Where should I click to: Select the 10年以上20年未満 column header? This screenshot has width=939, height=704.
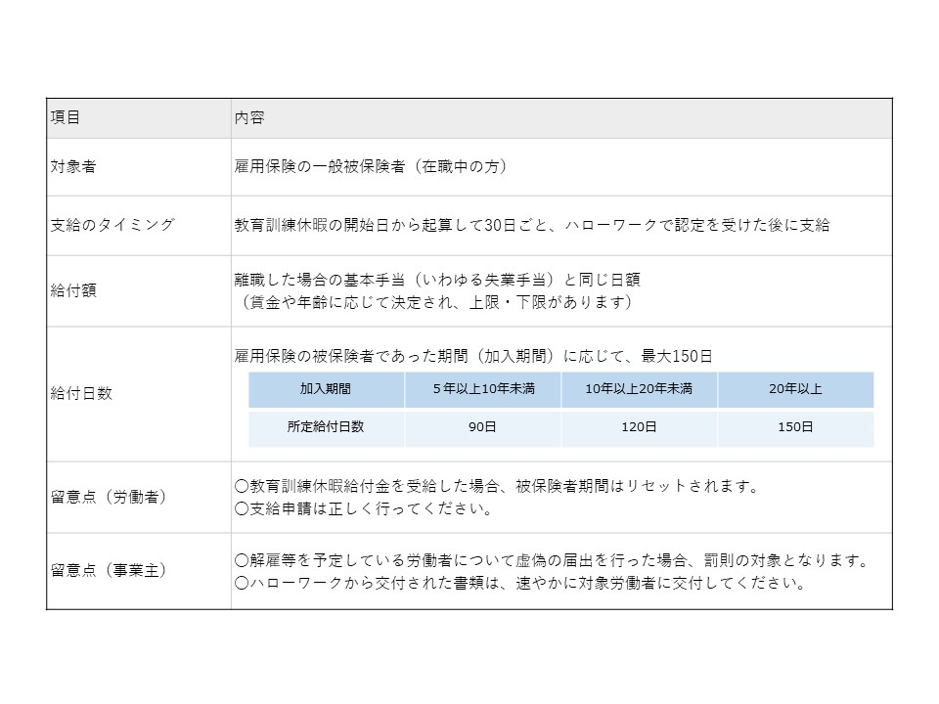point(639,389)
